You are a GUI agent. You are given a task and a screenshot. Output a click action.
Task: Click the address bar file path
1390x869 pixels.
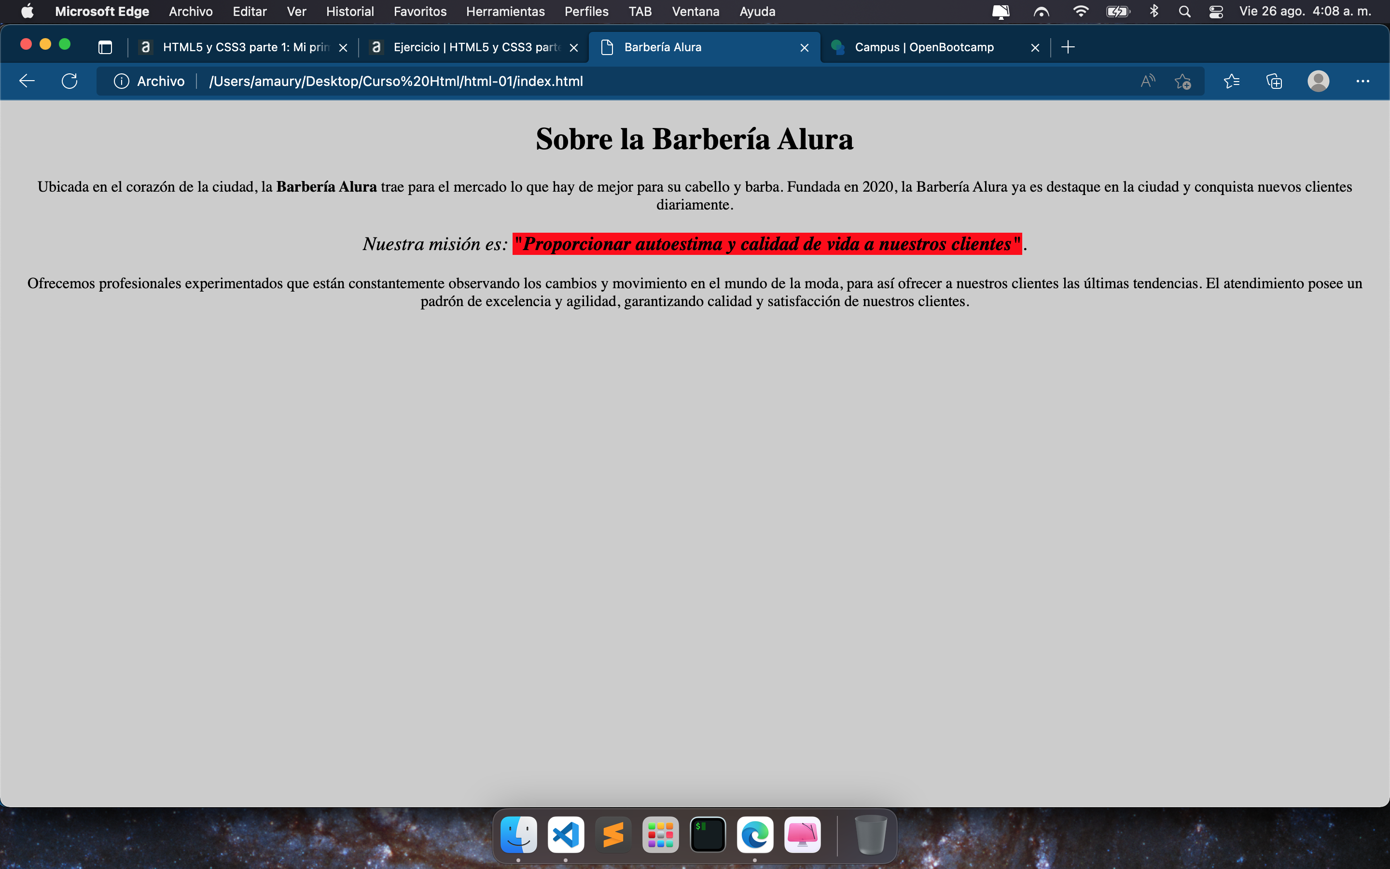[396, 81]
